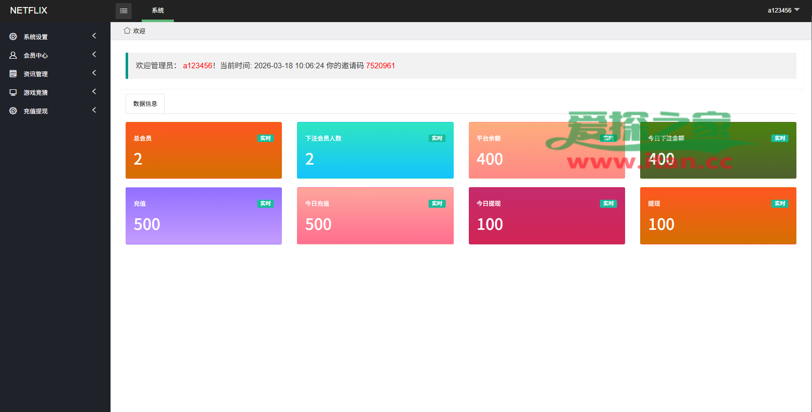Image resolution: width=812 pixels, height=412 pixels.
Task: Click the 欢迎 breadcrumb link
Action: pyautogui.click(x=139, y=31)
